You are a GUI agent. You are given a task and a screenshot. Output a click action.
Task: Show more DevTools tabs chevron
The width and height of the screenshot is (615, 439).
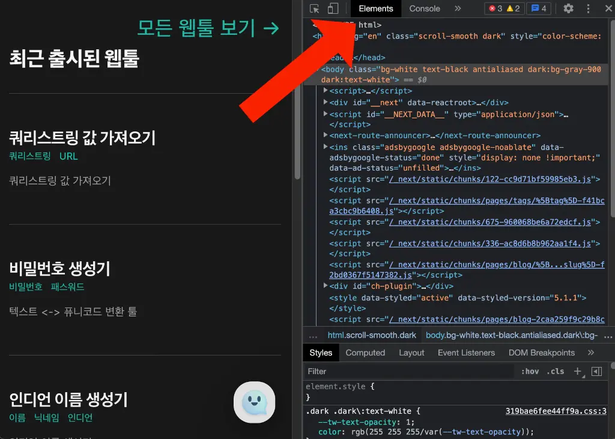457,8
